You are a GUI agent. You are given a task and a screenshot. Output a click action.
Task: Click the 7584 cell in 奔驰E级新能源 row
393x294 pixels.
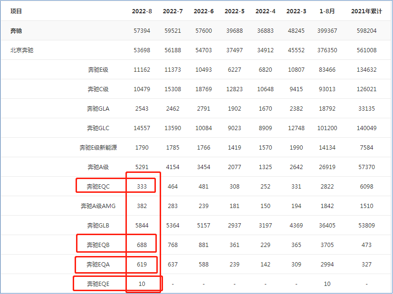tap(366, 148)
